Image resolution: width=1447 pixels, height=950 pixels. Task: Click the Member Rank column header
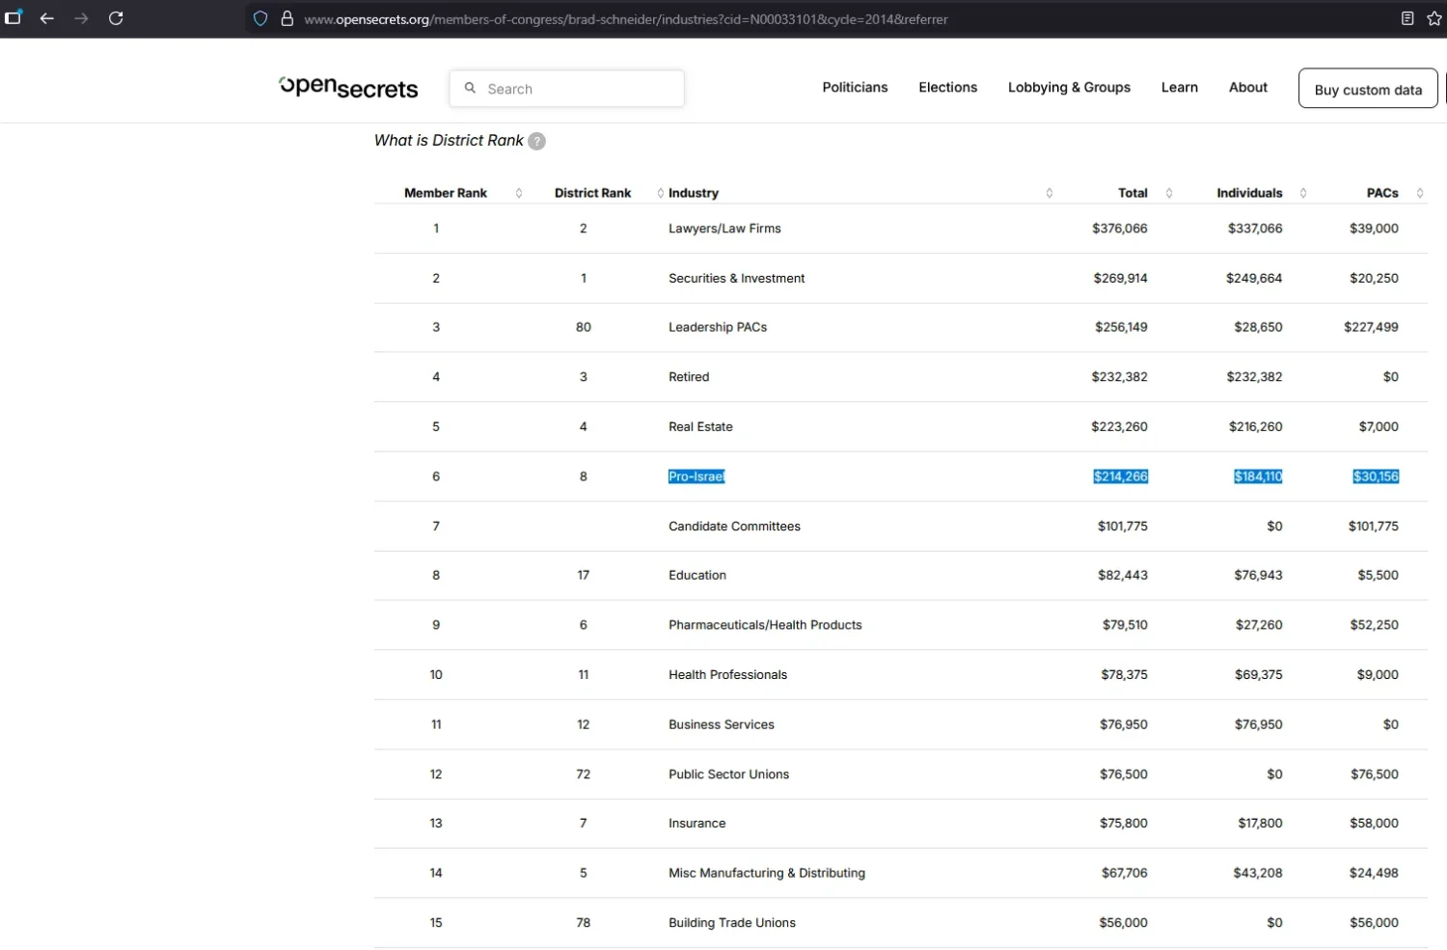pyautogui.click(x=446, y=193)
